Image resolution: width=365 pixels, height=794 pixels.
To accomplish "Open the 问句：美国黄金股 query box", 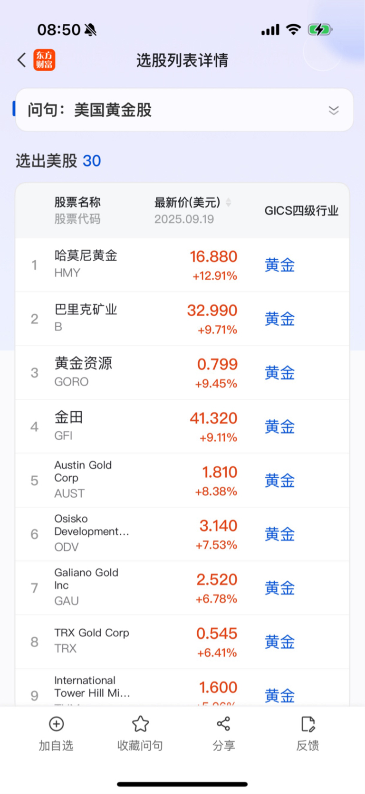I will tap(184, 110).
